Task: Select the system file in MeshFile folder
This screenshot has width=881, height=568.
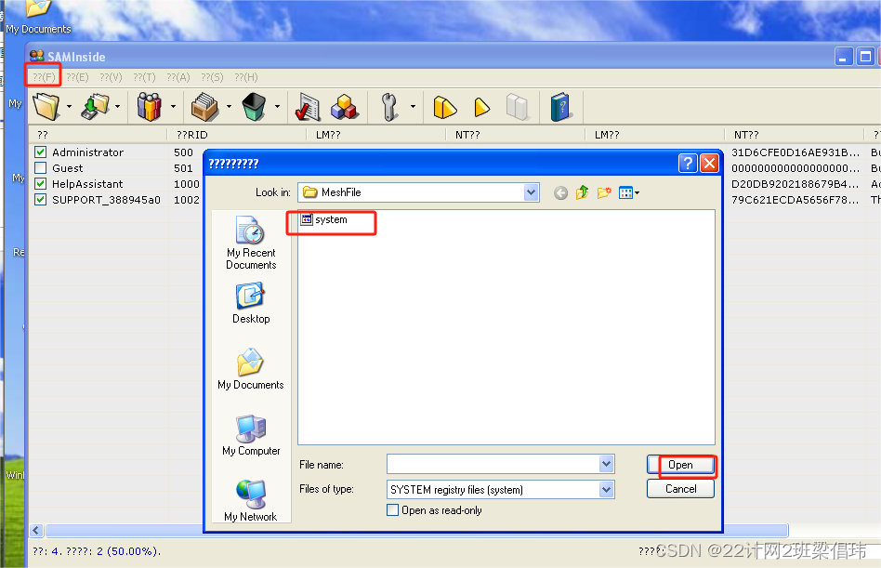Action: [x=324, y=219]
